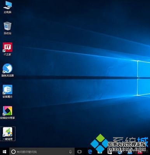This screenshot has height=155, width=150.
Task: Launch Microsoft Edge from the taskbar
Action: (90, 152)
